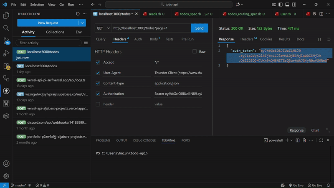Maximize the terminal panel size
This screenshot has width=334, height=188.
point(321,140)
